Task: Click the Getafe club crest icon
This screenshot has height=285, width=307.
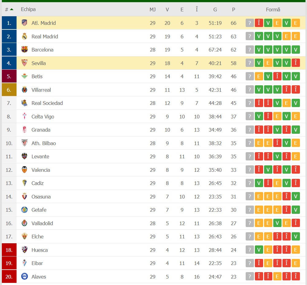Action: (x=25, y=210)
